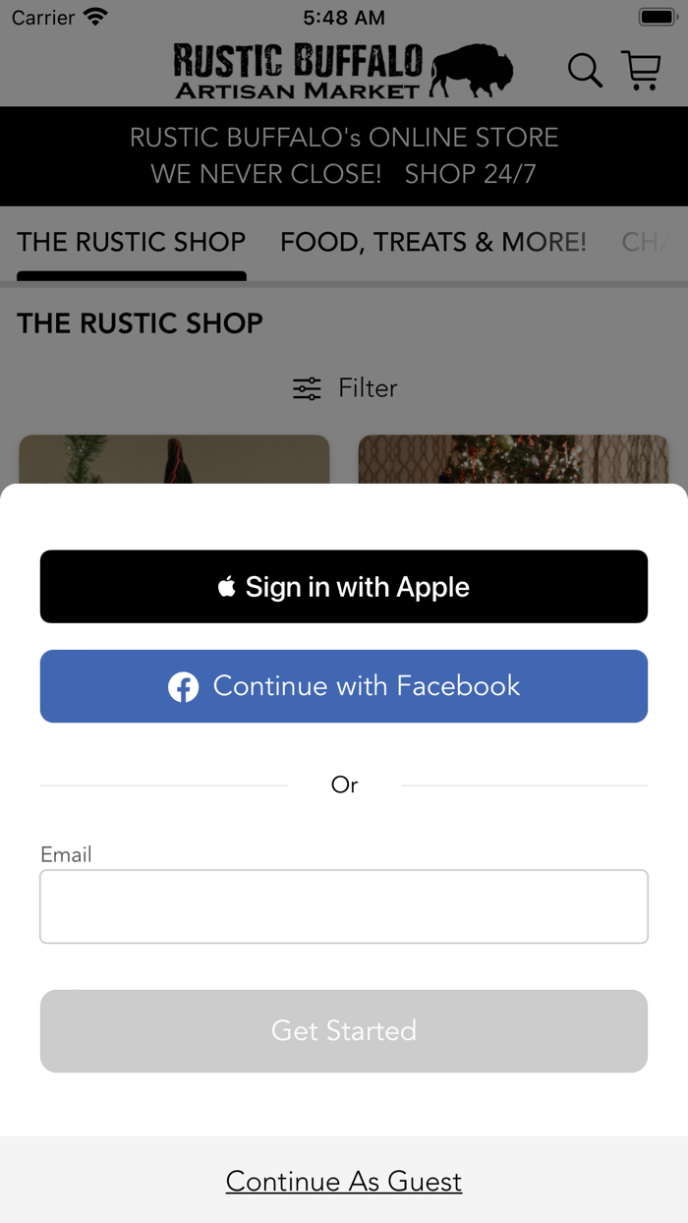
Task: Open the search magnifier icon
Action: coord(585,71)
